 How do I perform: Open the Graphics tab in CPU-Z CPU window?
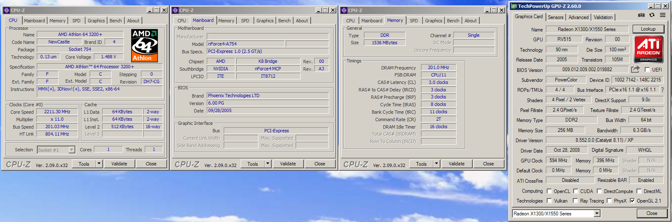coord(96,21)
